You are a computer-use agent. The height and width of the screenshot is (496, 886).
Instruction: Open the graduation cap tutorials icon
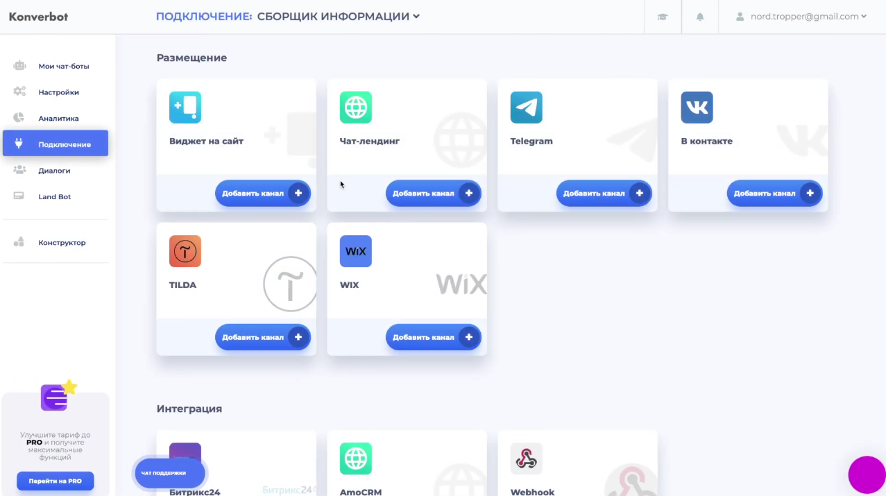[x=663, y=17]
